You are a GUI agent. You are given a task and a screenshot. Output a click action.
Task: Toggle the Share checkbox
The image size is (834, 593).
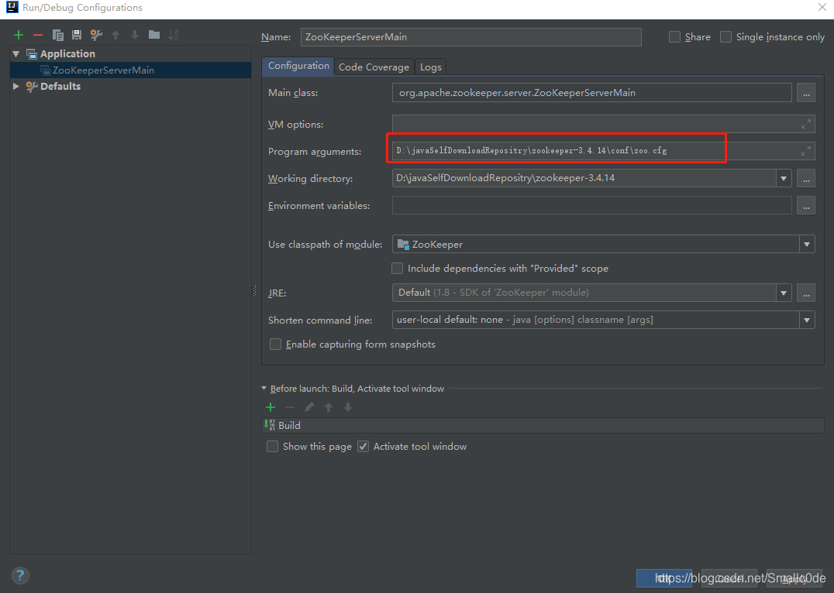point(674,36)
